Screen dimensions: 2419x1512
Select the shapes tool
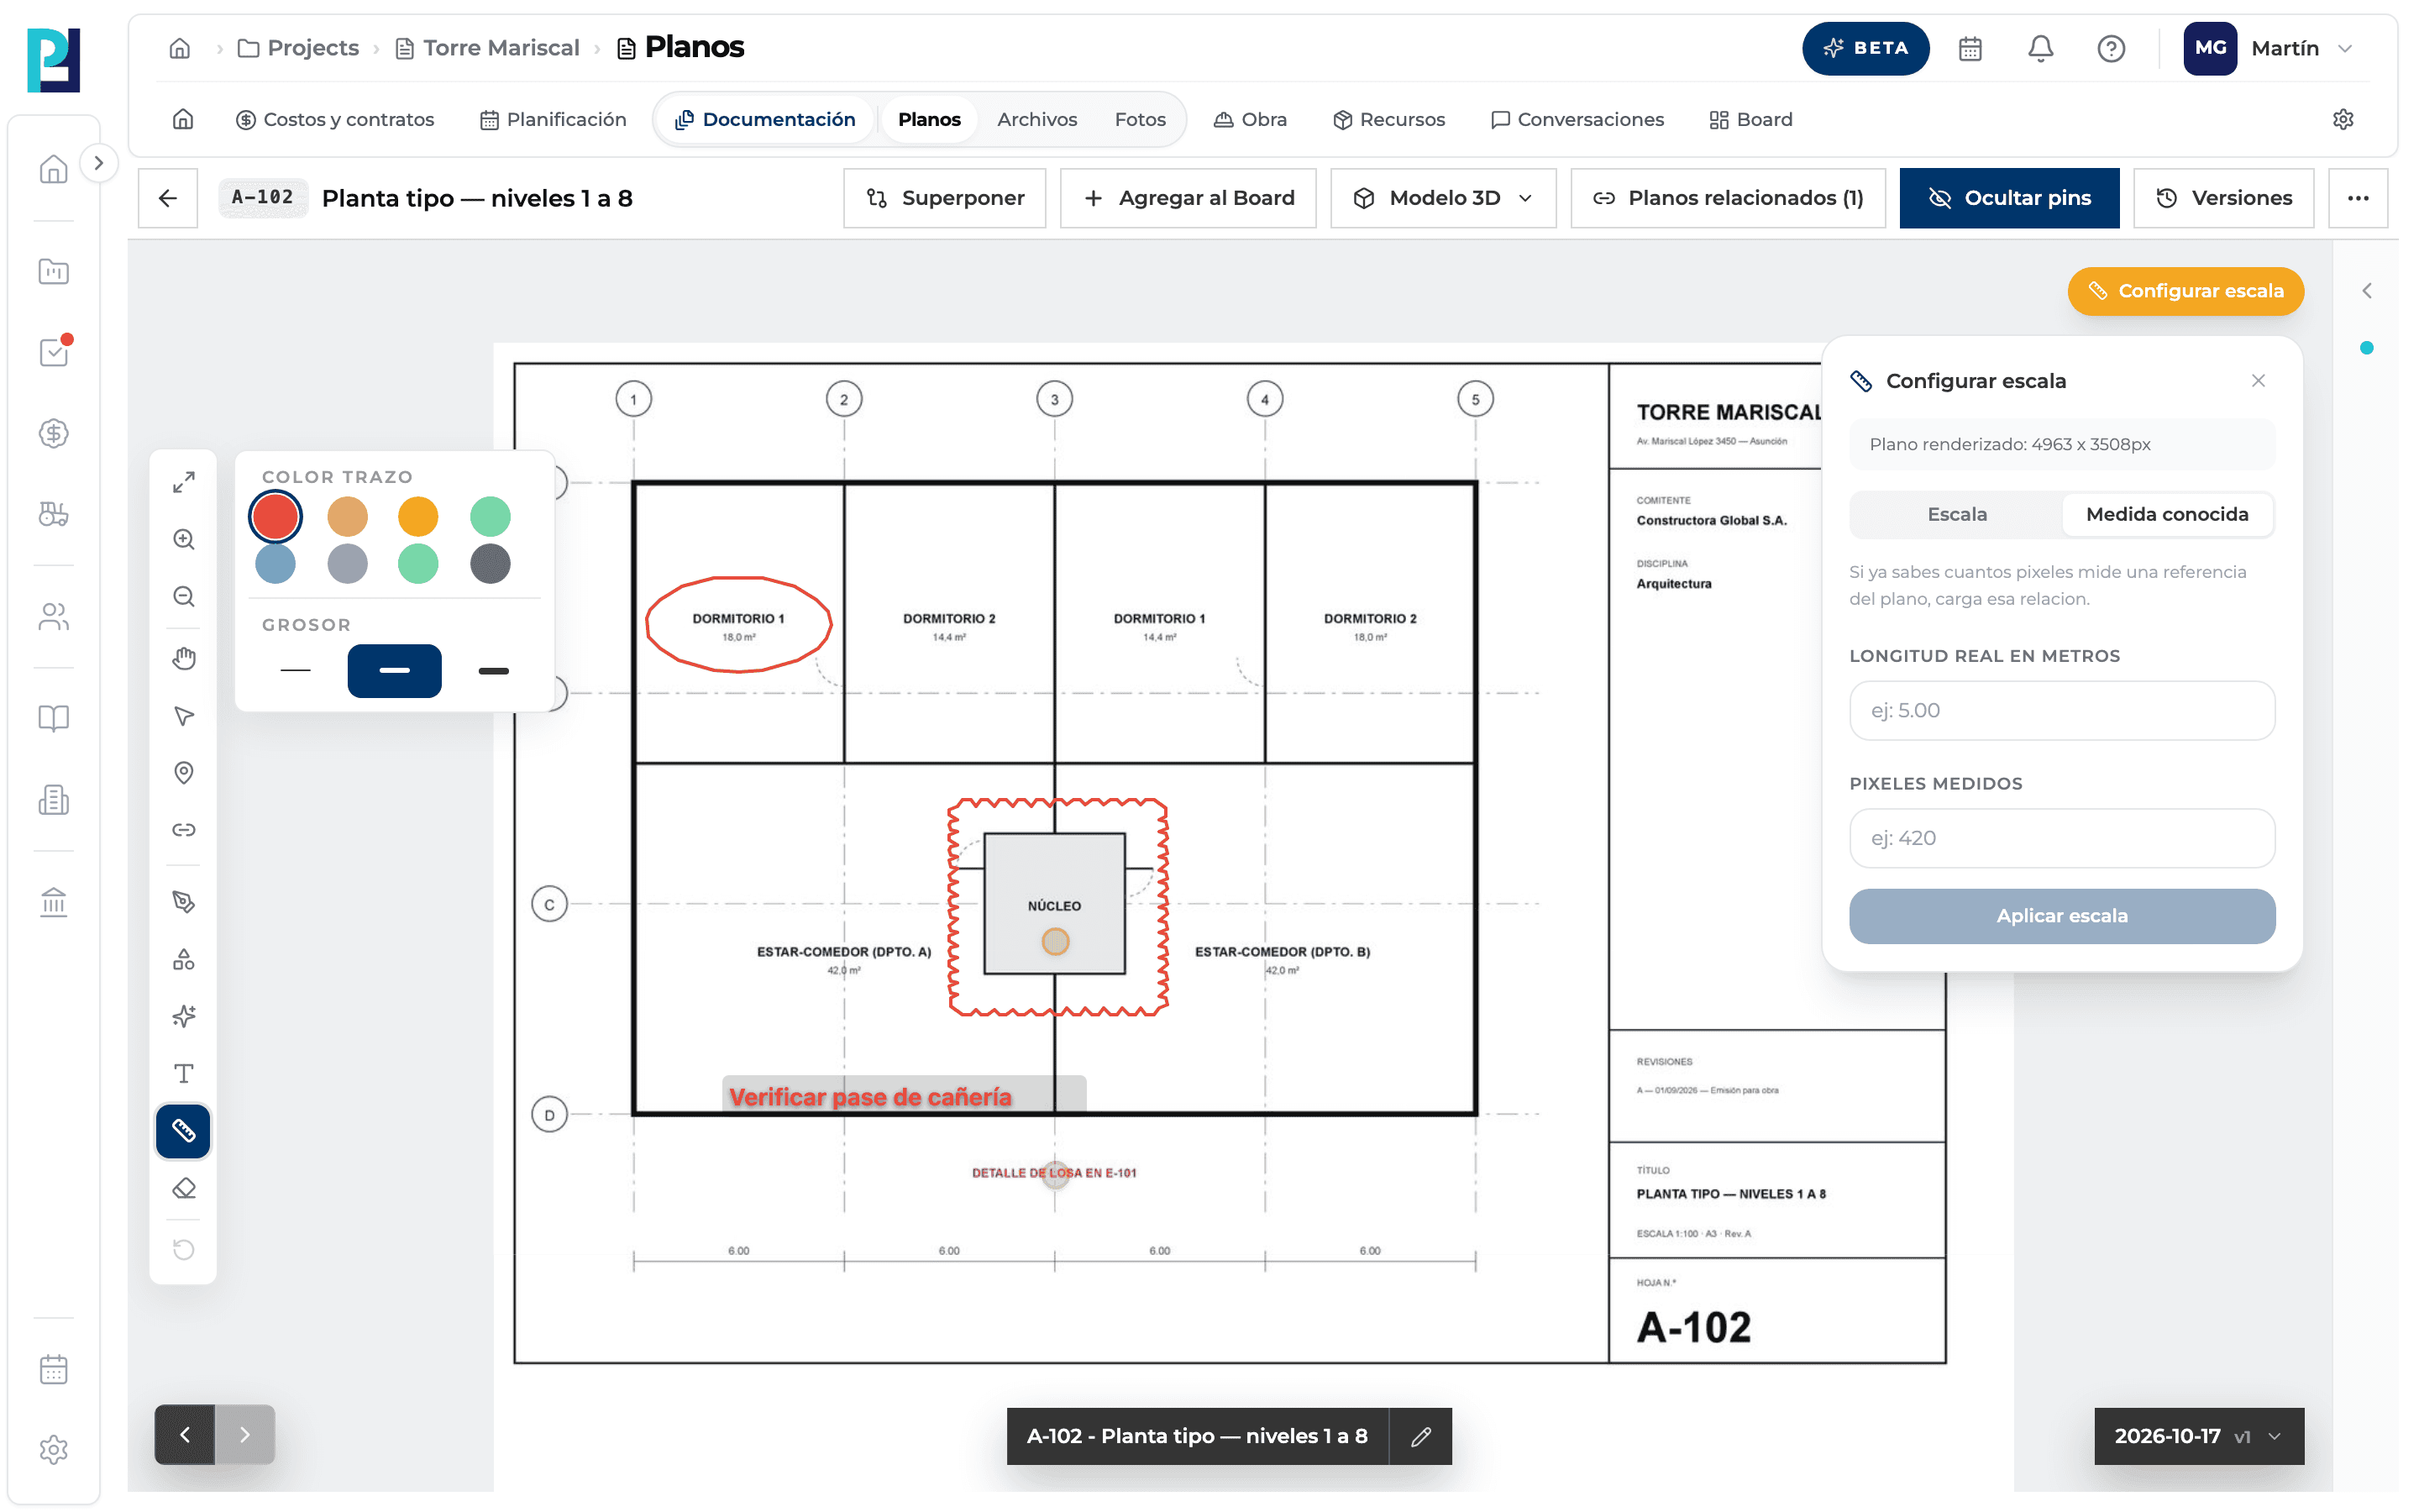[x=183, y=959]
